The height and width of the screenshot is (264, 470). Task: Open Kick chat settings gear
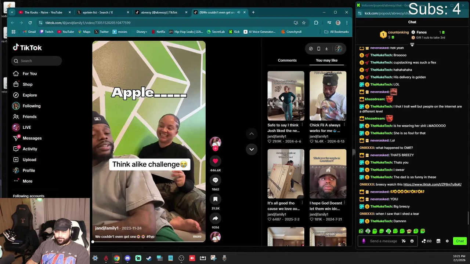(447, 241)
